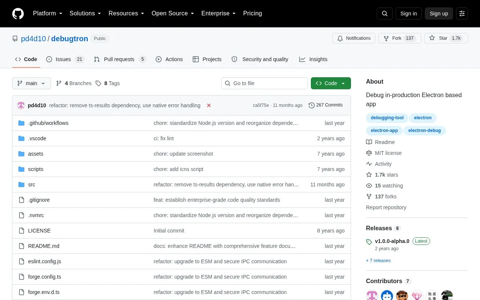Click the scale icon next to MIT license
This screenshot has width=480, height=300.
369,153
